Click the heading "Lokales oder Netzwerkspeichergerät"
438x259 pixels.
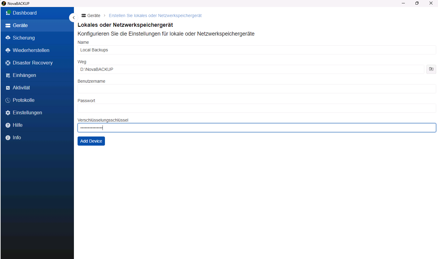tap(125, 25)
